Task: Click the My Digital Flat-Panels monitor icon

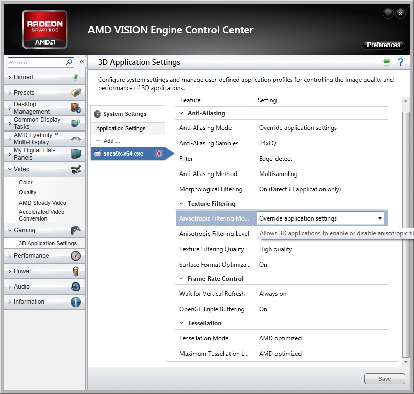Action: (x=76, y=154)
